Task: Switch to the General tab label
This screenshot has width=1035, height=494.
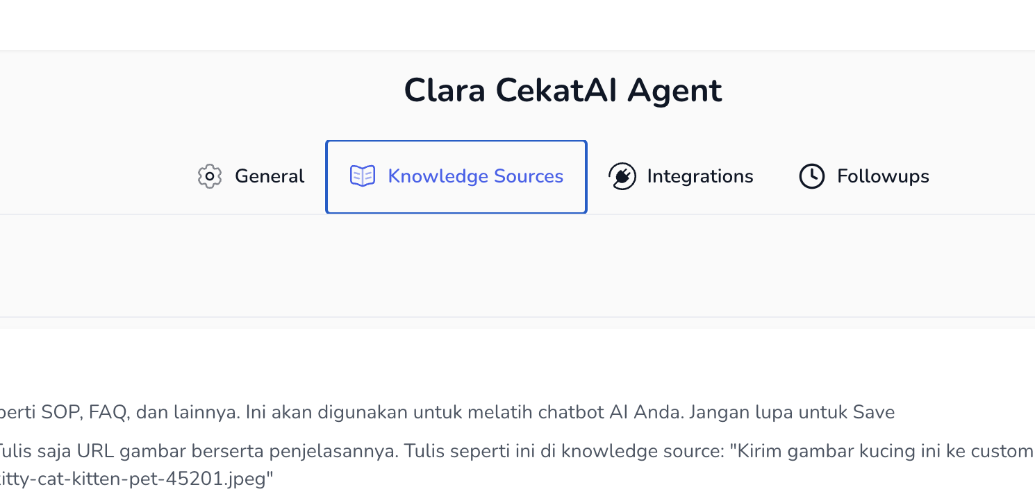Action: pyautogui.click(x=270, y=176)
